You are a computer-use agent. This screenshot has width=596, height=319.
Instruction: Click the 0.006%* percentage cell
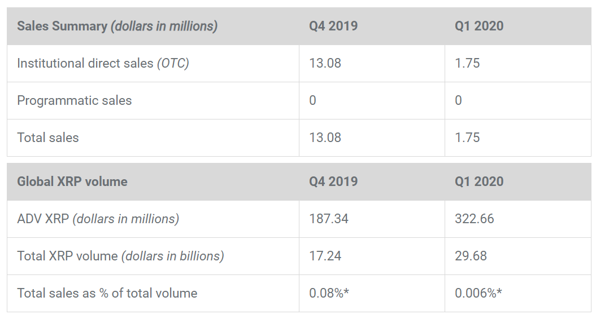pyautogui.click(x=478, y=293)
